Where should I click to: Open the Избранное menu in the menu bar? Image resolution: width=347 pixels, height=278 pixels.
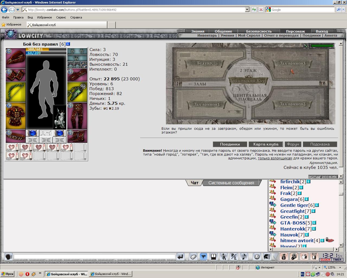[44, 17]
